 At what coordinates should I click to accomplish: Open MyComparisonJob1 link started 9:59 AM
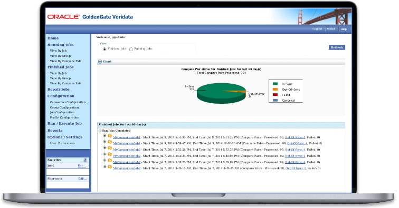click(127, 143)
